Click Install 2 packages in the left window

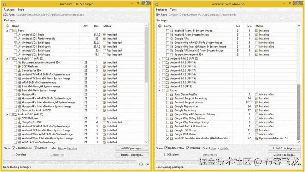pyautogui.click(x=132, y=148)
